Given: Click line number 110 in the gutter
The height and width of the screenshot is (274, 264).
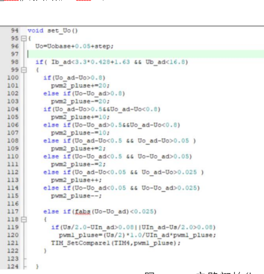Looking at the screenshot, I should tap(13, 156).
